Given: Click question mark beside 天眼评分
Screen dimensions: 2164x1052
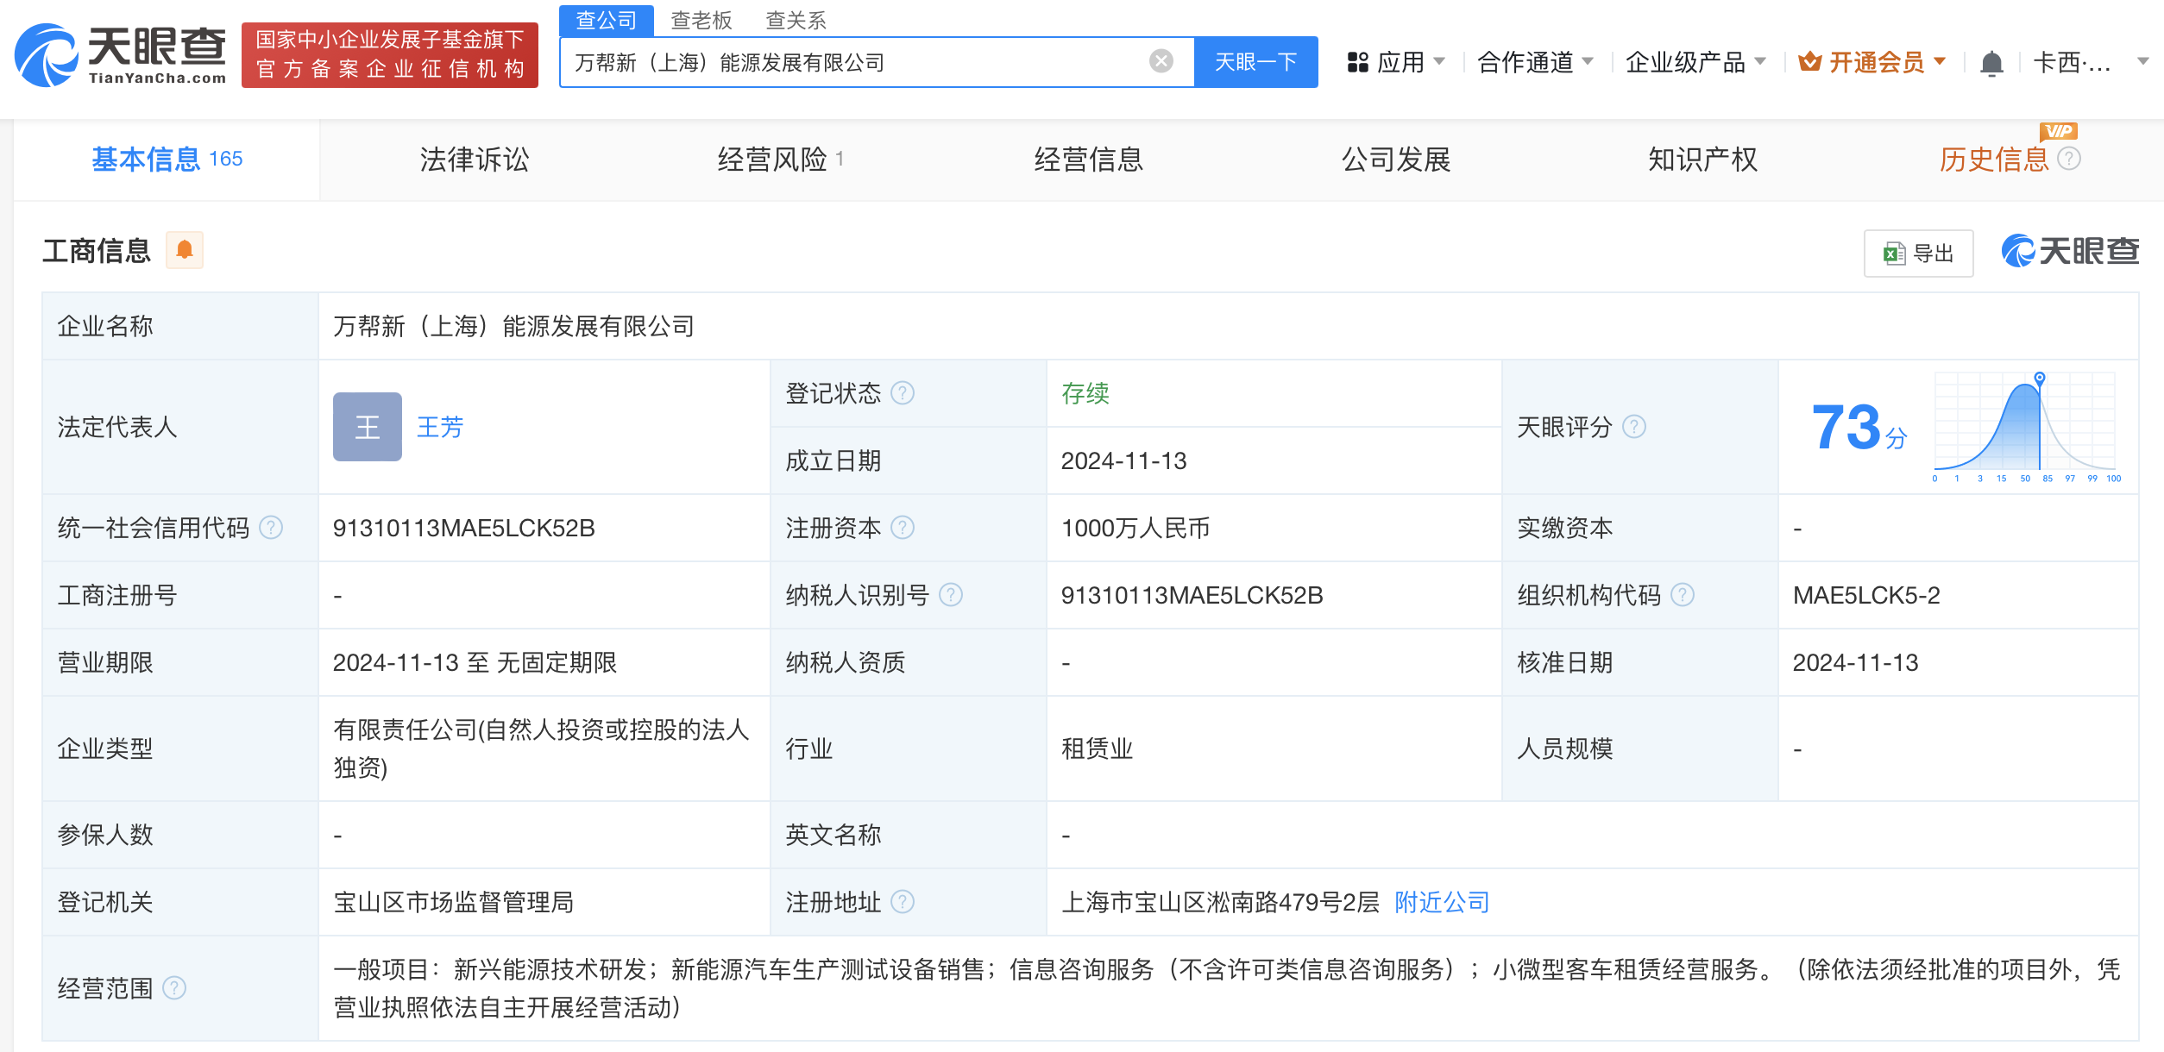Looking at the screenshot, I should 1634,427.
